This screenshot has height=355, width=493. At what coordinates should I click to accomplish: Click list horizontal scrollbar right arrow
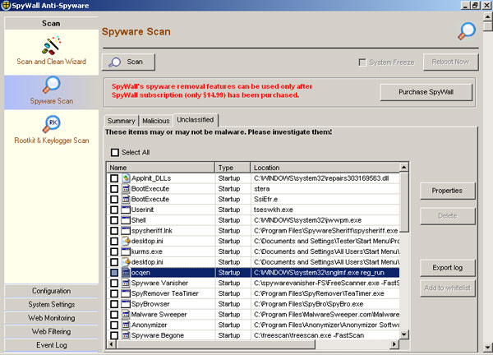pos(394,344)
